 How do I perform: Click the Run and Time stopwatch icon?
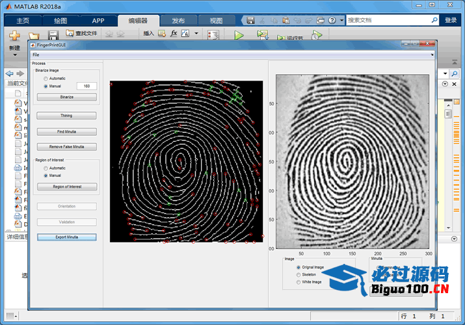pos(317,35)
